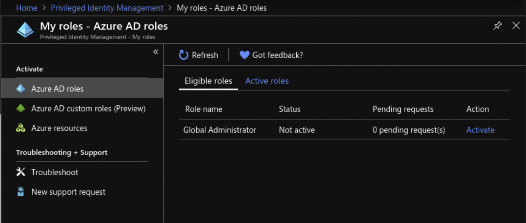Click the Action column header
The image size is (526, 223).
(x=478, y=109)
